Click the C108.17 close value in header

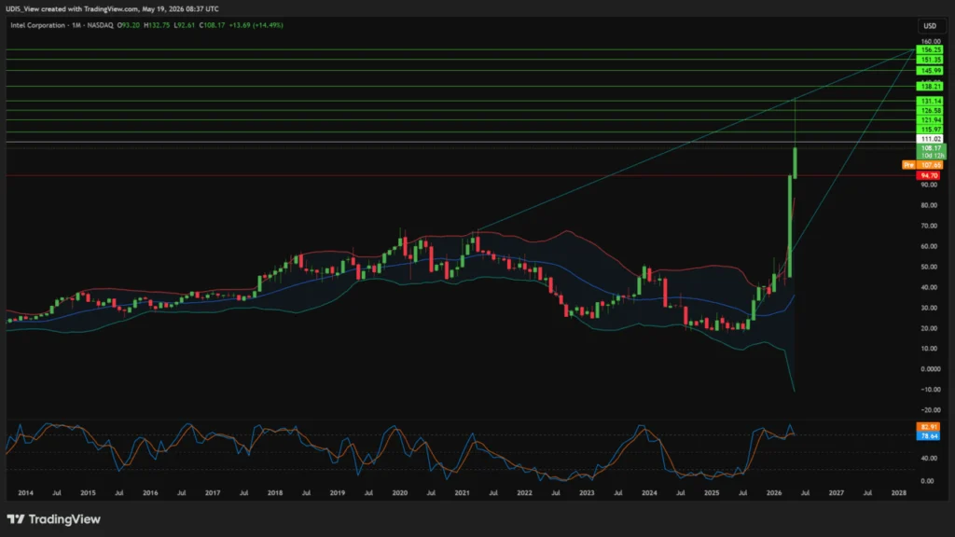(x=212, y=25)
